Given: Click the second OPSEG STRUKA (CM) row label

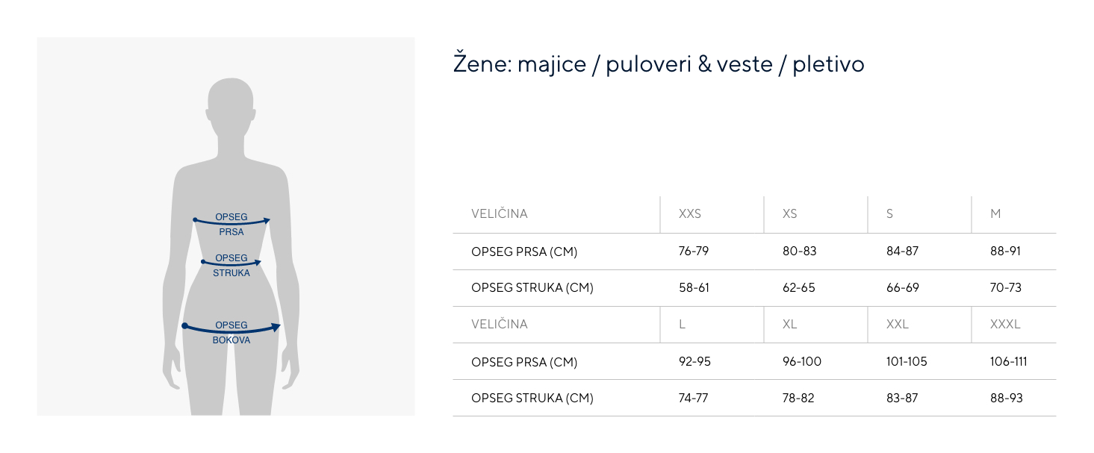Looking at the screenshot, I should pyautogui.click(x=532, y=399).
